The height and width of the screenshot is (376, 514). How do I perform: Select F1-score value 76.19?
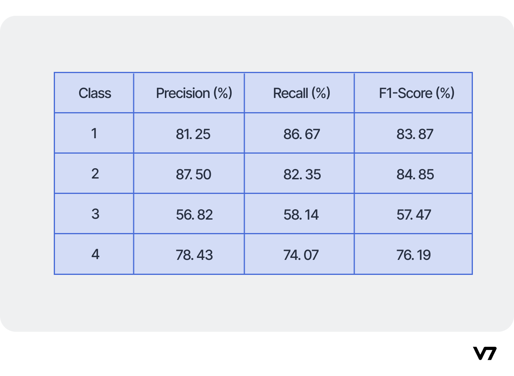414,255
